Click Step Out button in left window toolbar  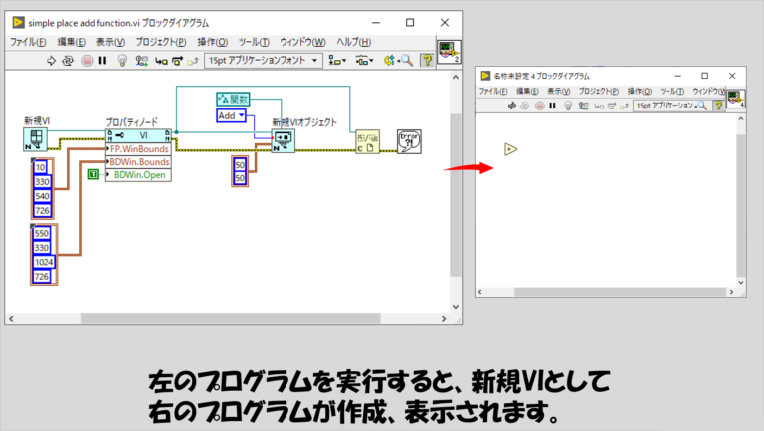tap(193, 61)
